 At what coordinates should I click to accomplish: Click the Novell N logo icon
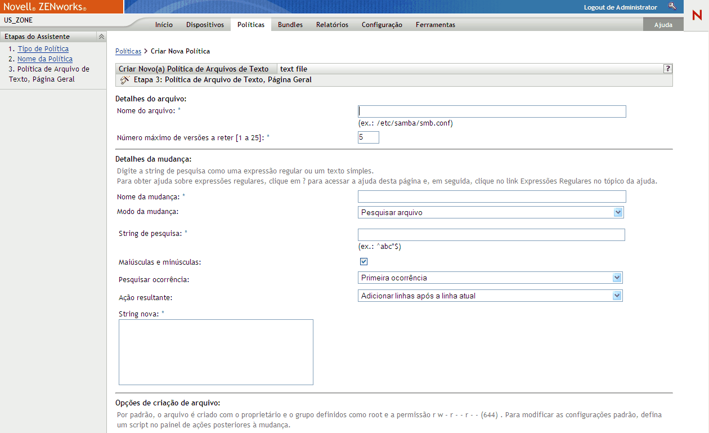[697, 15]
